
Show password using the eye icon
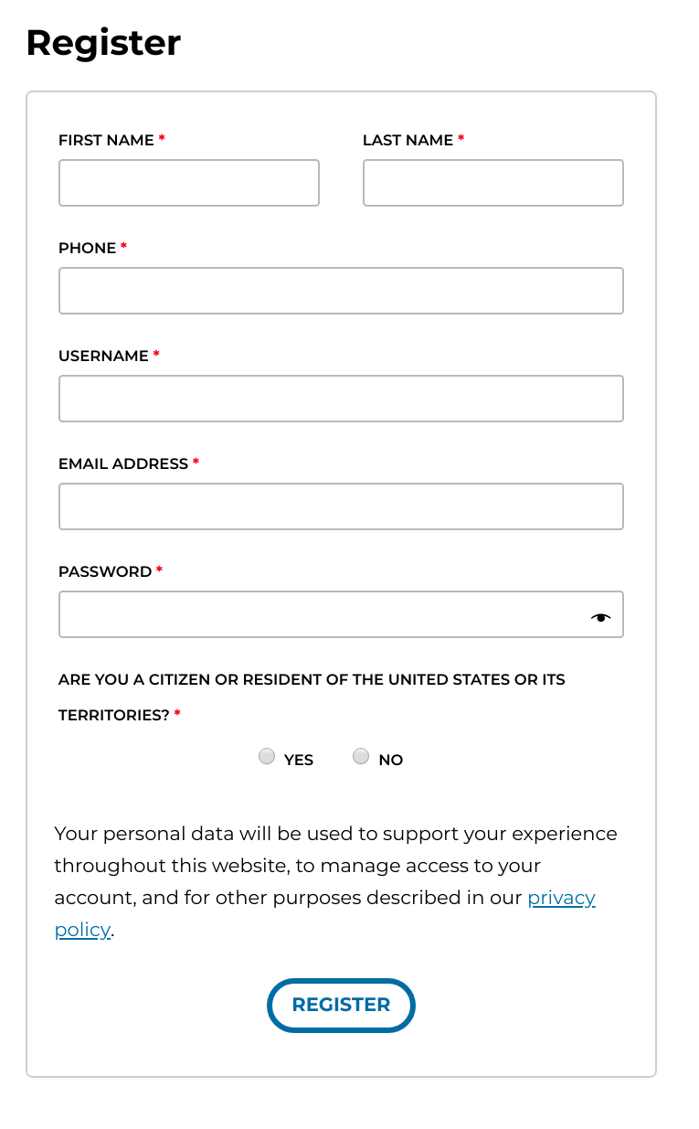pyautogui.click(x=600, y=617)
